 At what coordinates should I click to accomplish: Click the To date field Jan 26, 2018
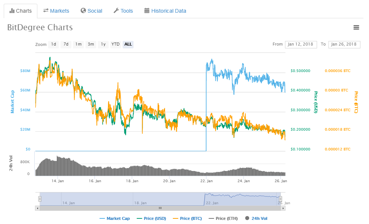point(344,44)
